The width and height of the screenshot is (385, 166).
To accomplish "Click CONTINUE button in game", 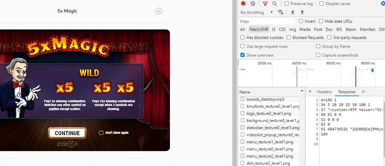I will point(67,133).
